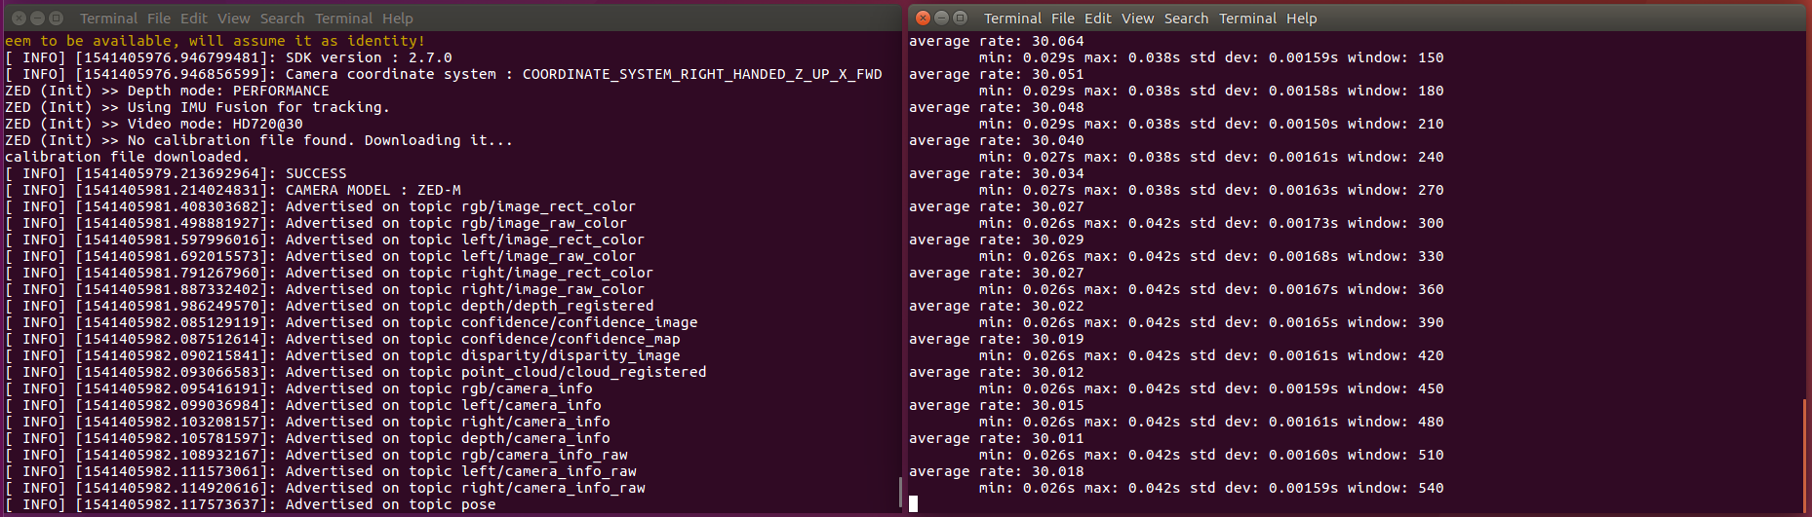
Task: Click 'average rate: 30.051' line
Action: (997, 74)
